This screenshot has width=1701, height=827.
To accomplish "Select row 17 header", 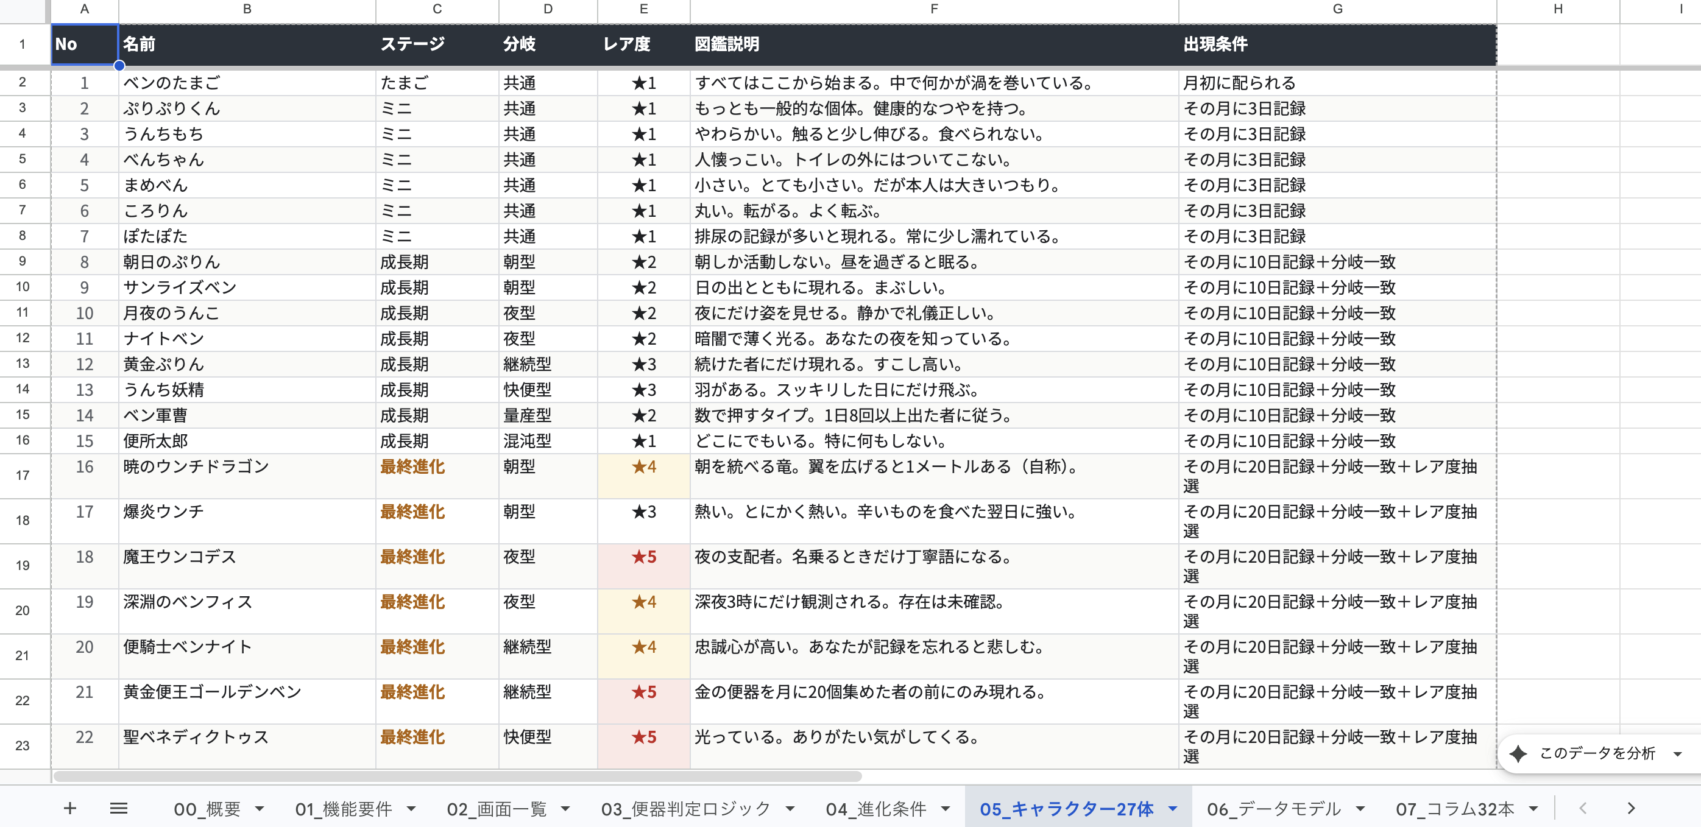I will (x=23, y=475).
